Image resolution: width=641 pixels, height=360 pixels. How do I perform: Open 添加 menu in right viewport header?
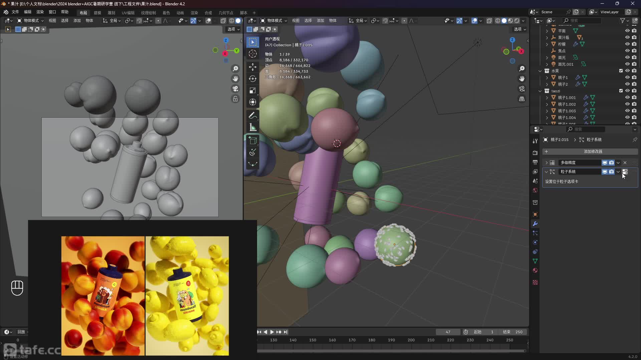pos(320,21)
